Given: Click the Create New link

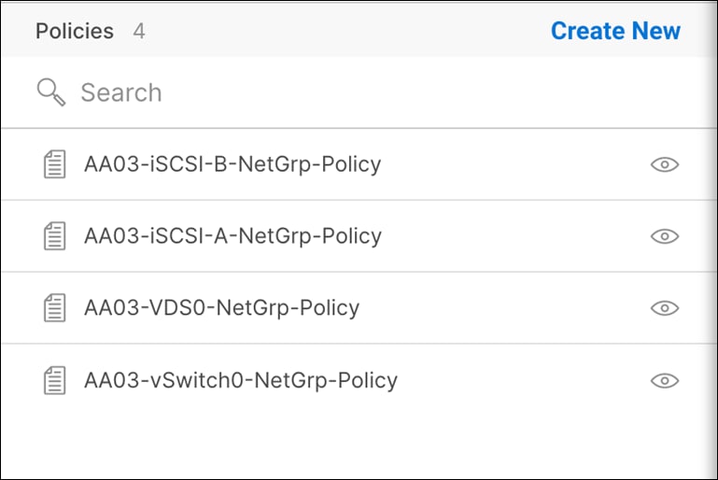Looking at the screenshot, I should (x=615, y=31).
